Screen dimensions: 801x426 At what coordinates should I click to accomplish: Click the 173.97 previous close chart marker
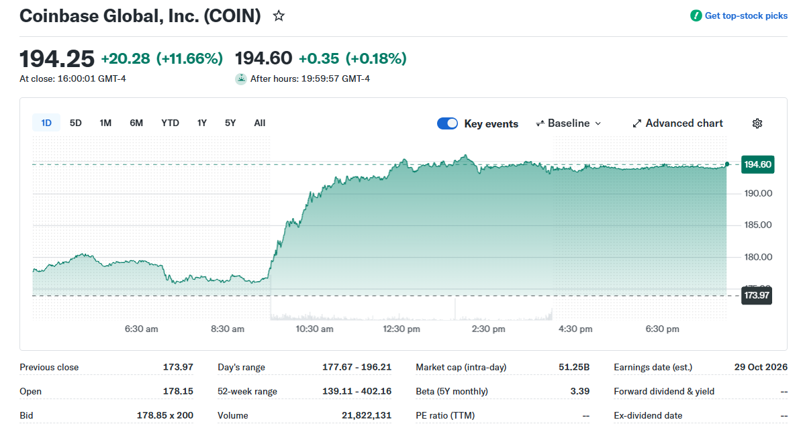coord(757,295)
